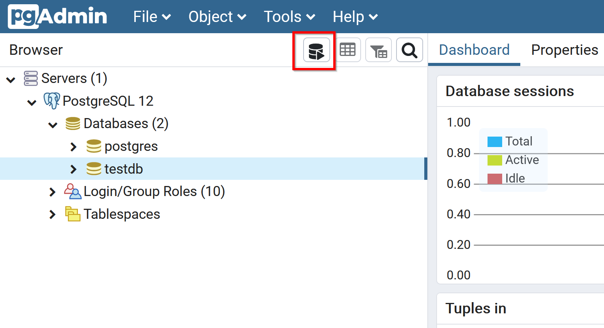
Task: Click the Filtered Rows icon
Action: click(x=378, y=50)
